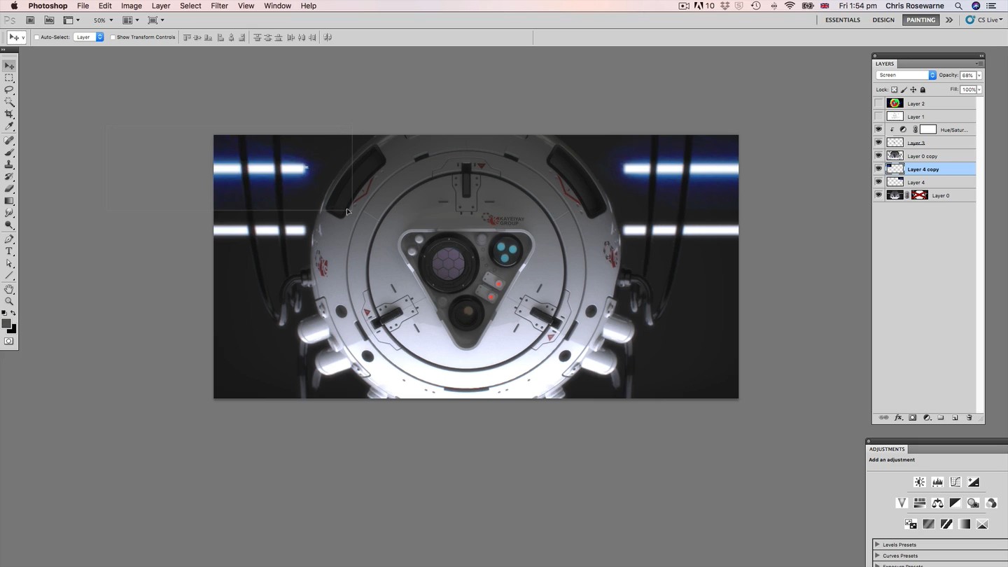Switch to the Essentials workspace
The image size is (1008, 567).
pos(842,20)
